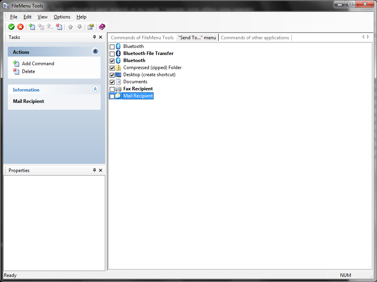
Task: Click the Mail Recipient envelope icon
Action: [118, 96]
